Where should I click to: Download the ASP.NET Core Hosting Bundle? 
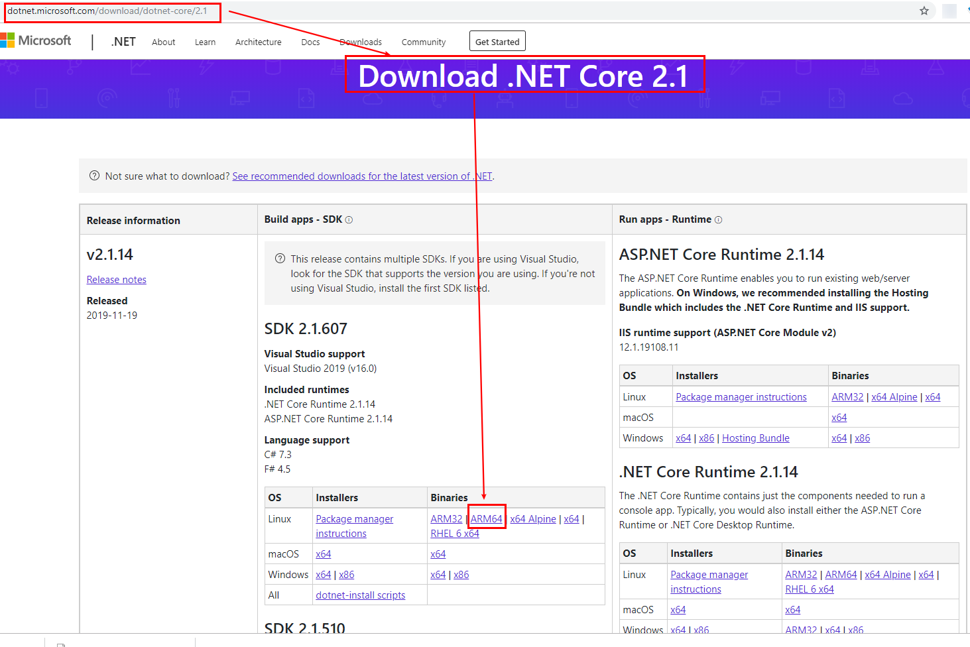pos(756,438)
